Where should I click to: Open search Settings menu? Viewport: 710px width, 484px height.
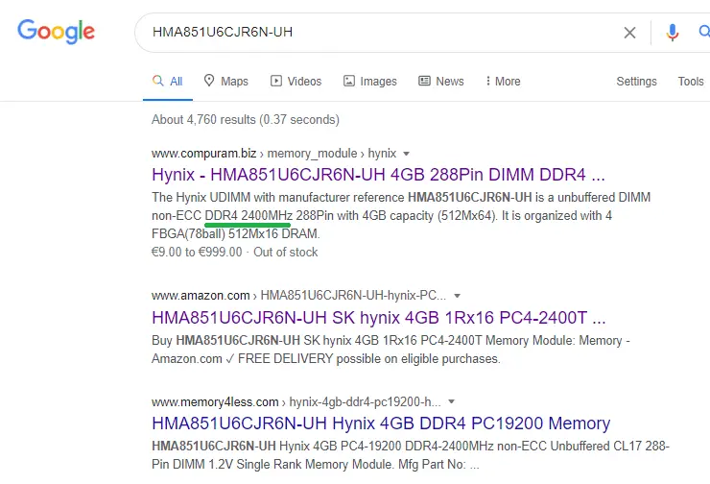(x=636, y=82)
